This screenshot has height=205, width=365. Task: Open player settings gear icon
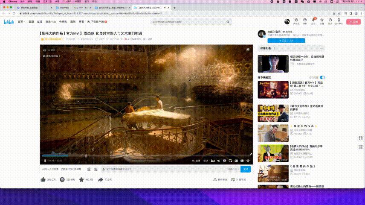[x=224, y=161]
